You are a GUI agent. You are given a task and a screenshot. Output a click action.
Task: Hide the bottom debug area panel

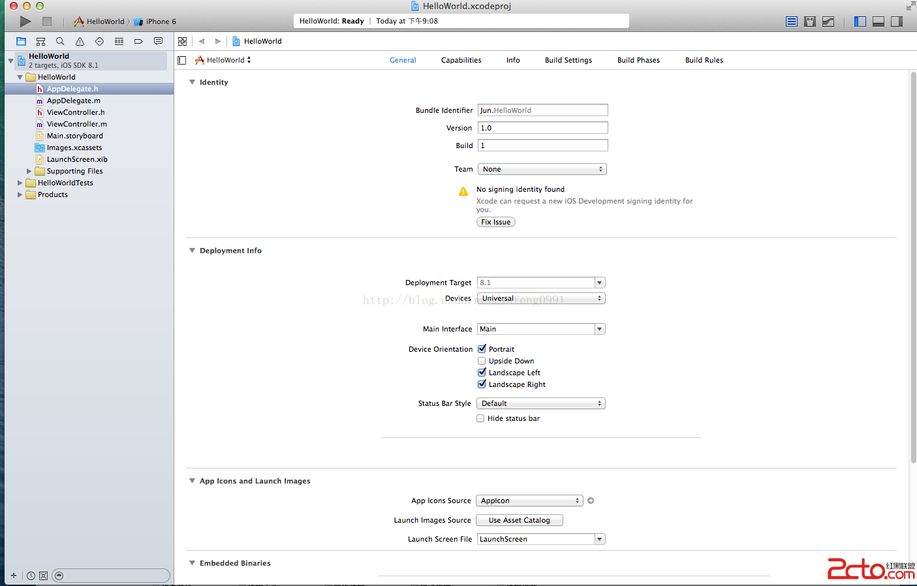coord(878,22)
